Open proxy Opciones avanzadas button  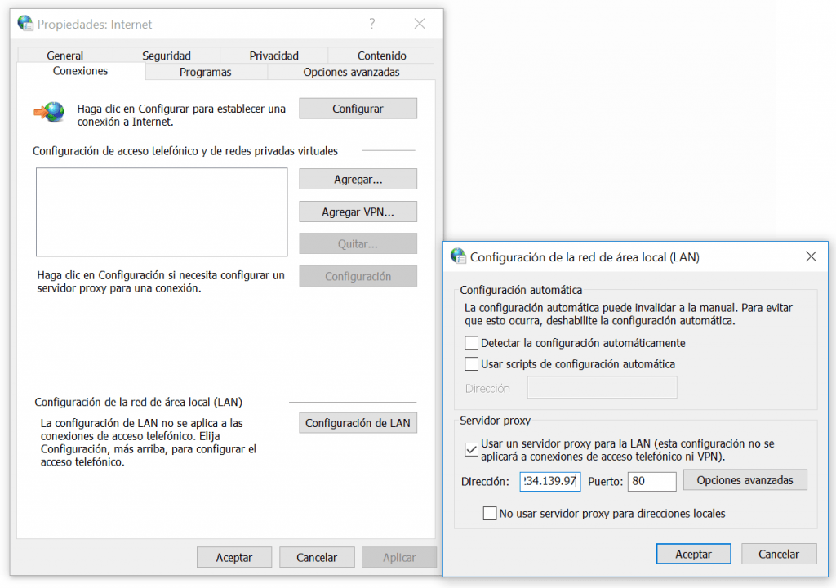point(745,480)
